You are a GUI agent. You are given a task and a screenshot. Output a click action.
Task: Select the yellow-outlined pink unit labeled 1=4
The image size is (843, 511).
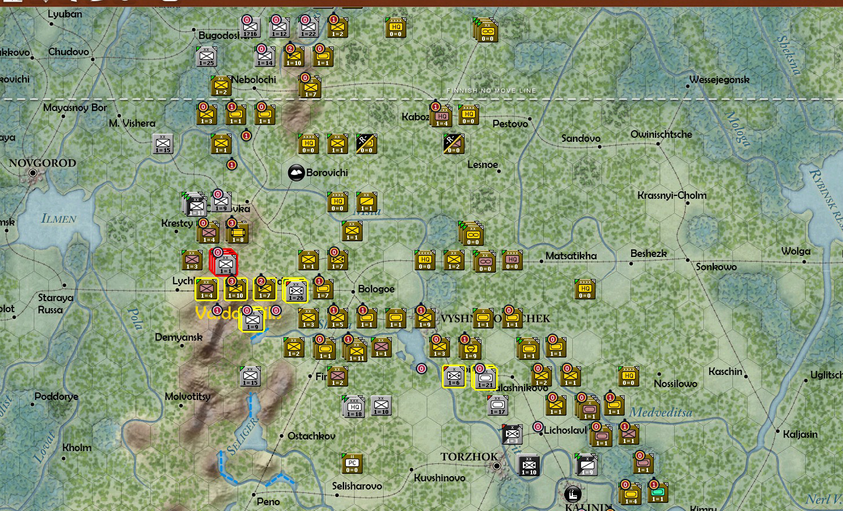pos(207,289)
